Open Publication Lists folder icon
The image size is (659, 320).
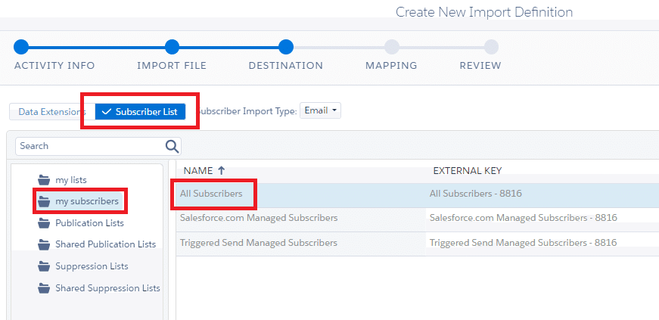point(44,223)
